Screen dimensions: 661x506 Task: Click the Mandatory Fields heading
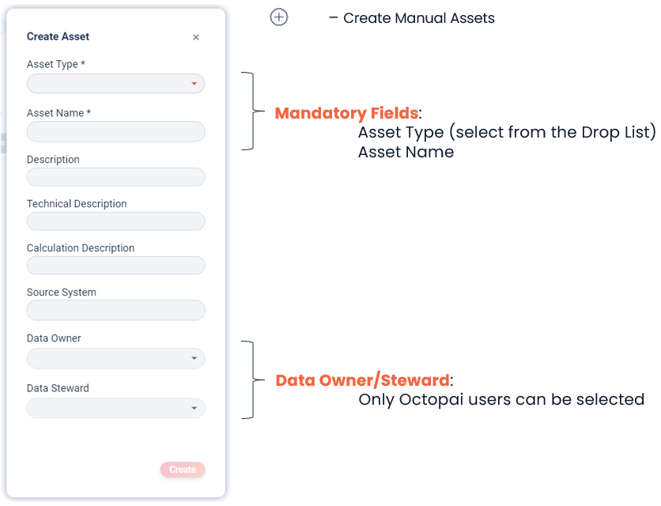[346, 113]
